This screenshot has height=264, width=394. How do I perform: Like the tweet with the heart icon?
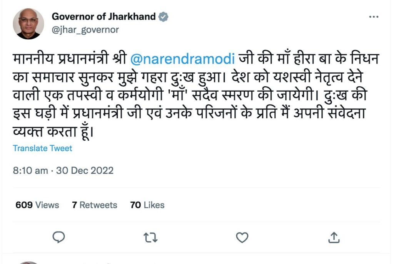(x=242, y=237)
